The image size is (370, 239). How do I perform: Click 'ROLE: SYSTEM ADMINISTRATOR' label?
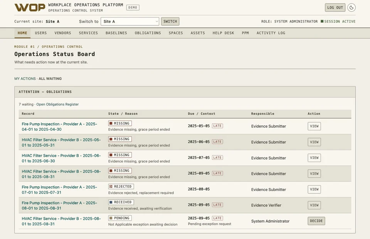[x=289, y=22]
